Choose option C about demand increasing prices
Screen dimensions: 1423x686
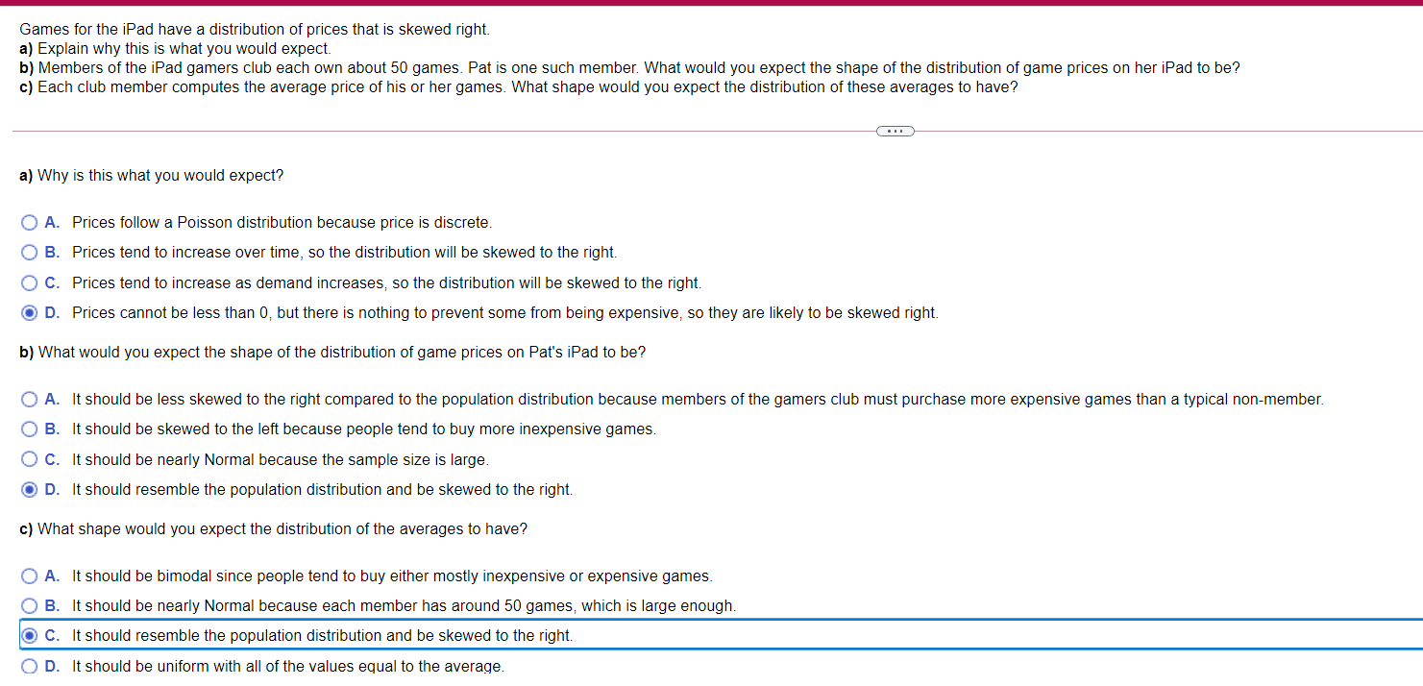tap(29, 282)
